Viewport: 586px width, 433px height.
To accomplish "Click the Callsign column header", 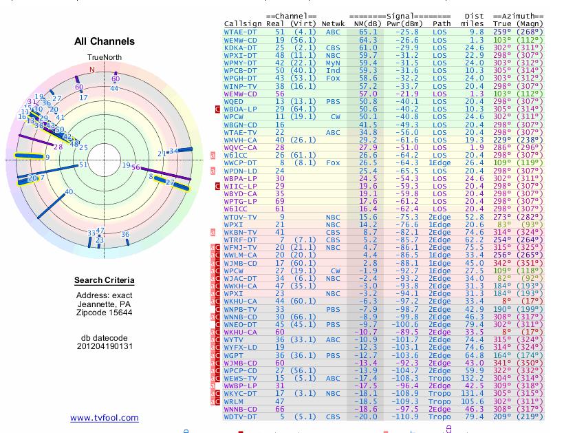I will (243, 24).
